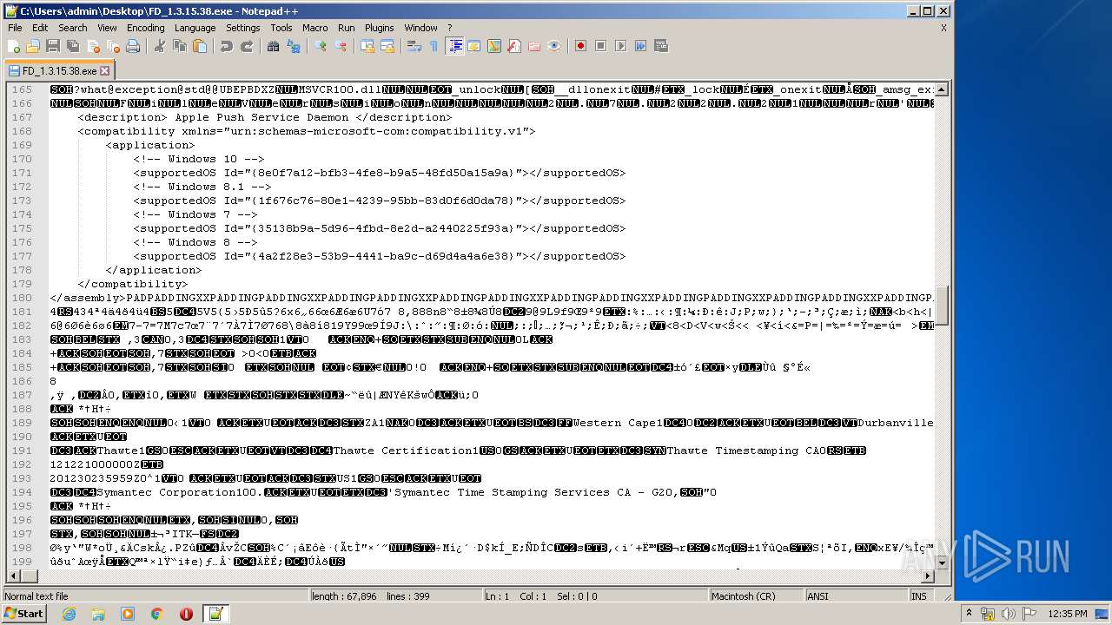Open the Run menu
1112x625 pixels.
pos(347,28)
